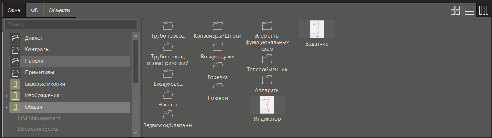492x138 pixels.
Task: Click the tree scrollbar down arrow
Action: pos(136,133)
